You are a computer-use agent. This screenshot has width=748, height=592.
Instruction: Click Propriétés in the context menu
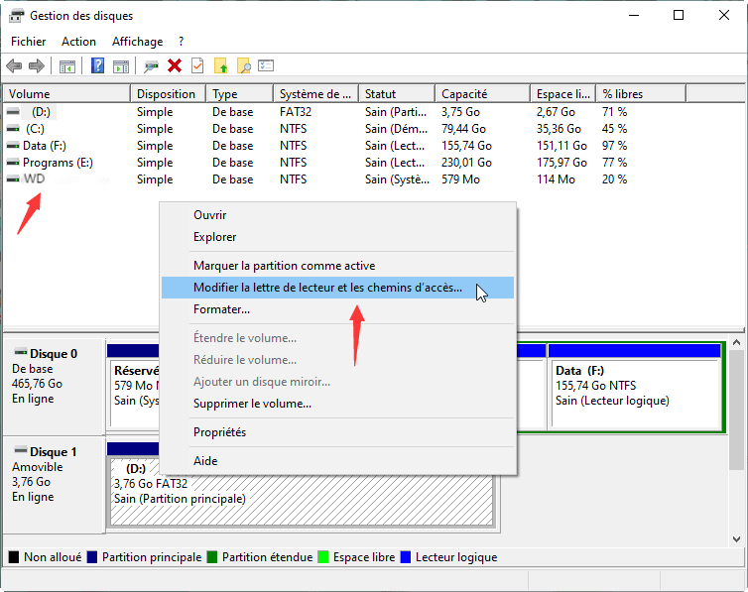pos(219,432)
